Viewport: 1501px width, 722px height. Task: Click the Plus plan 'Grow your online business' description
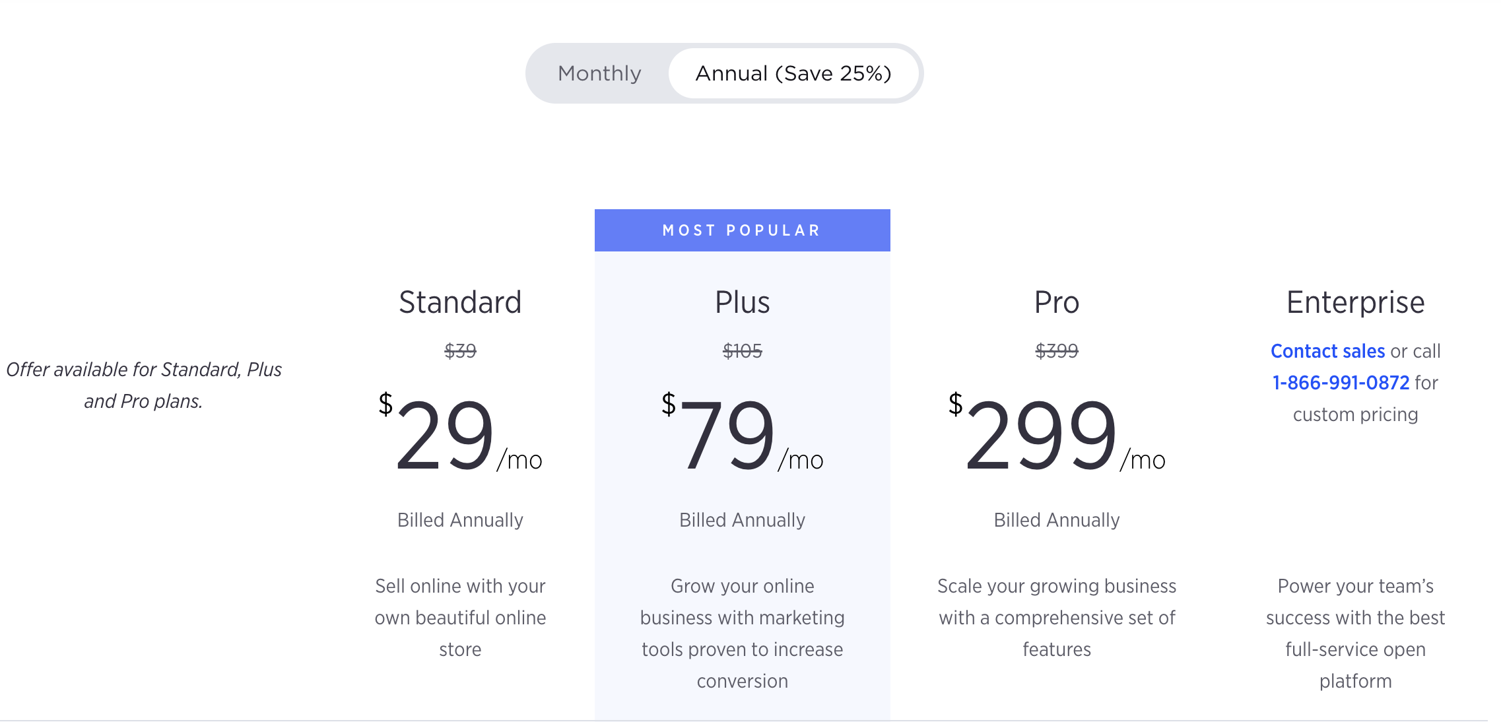click(x=742, y=634)
